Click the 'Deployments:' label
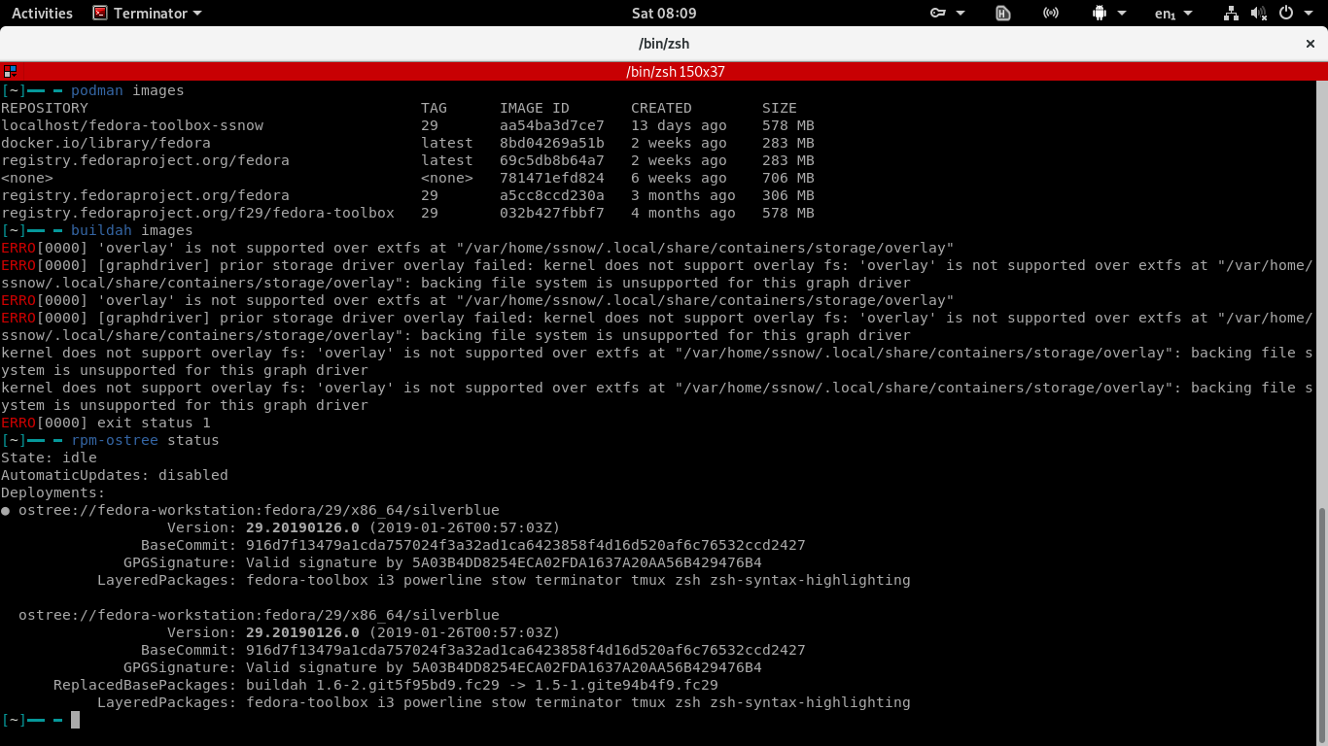The width and height of the screenshot is (1328, 746). point(53,492)
